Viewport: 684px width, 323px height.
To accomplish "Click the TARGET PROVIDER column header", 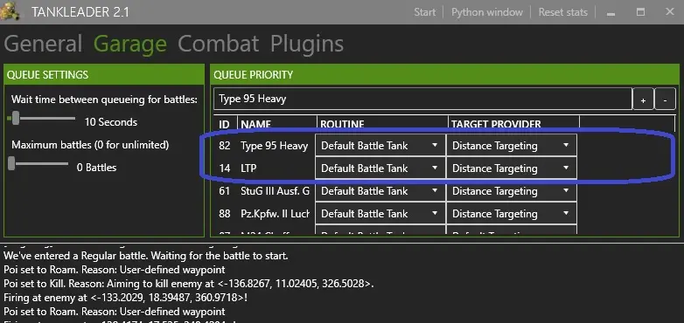I will tap(496, 124).
